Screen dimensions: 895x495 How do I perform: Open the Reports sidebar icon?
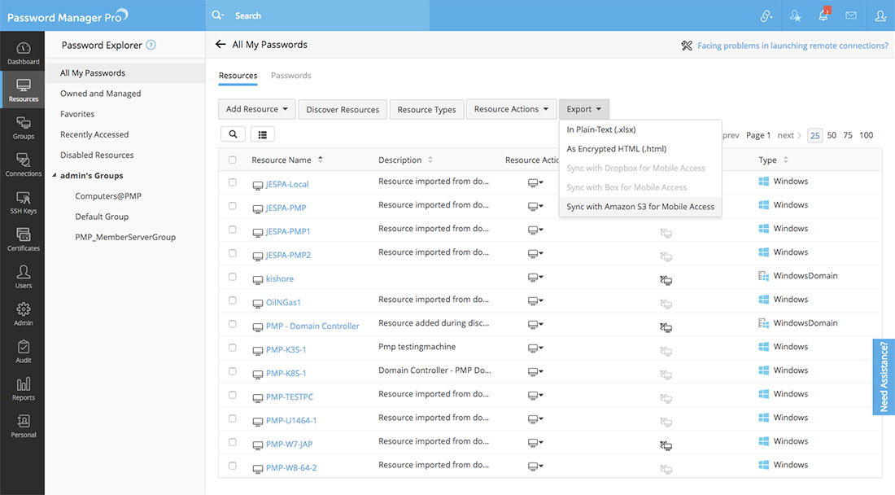pyautogui.click(x=23, y=388)
